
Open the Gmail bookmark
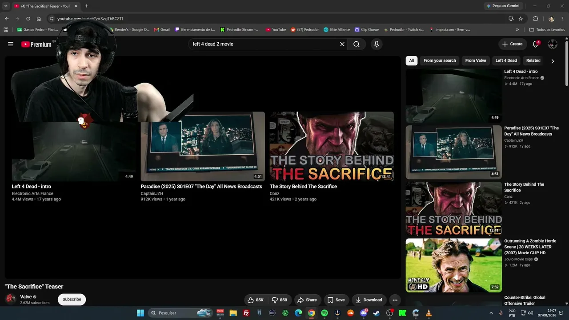[x=162, y=30]
